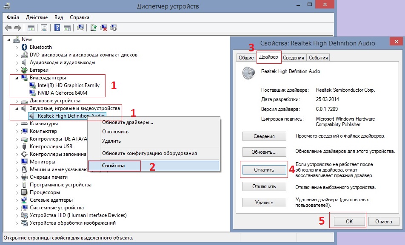Click the Откатить button
405x245 pixels.
tap(264, 170)
